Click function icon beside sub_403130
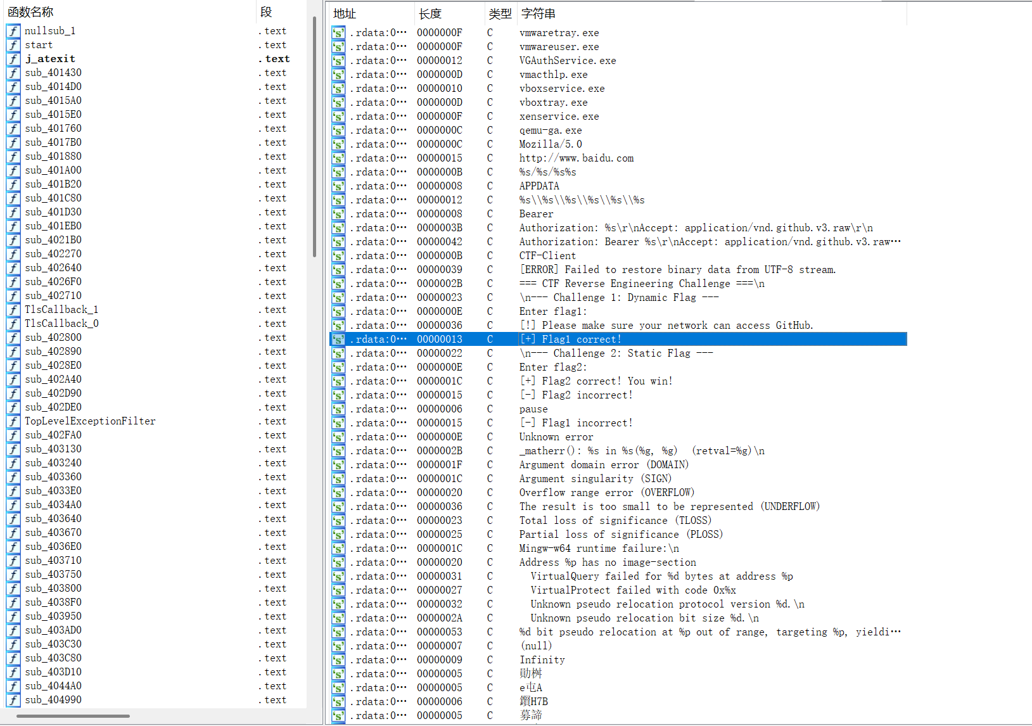1032x726 pixels. point(13,449)
